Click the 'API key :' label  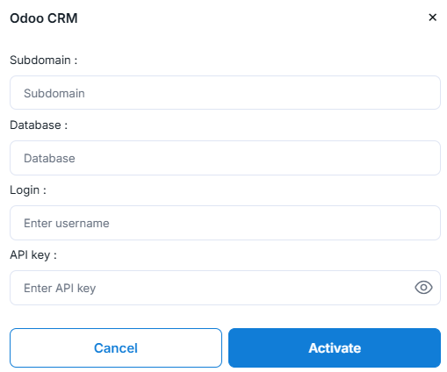(33, 255)
